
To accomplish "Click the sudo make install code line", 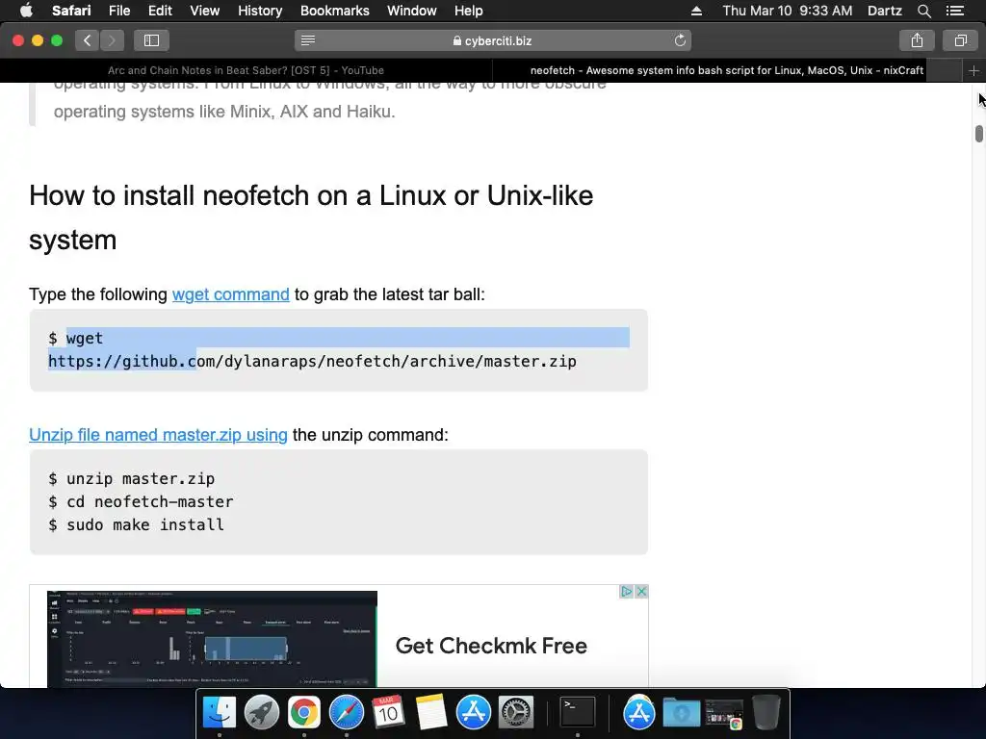I will tap(136, 524).
